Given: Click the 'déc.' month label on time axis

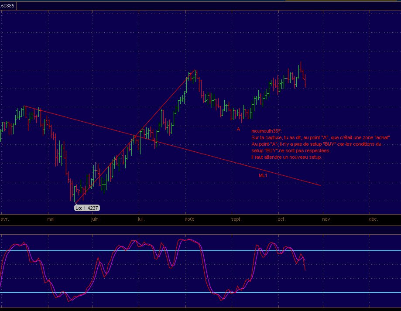Looking at the screenshot, I should click(374, 219).
